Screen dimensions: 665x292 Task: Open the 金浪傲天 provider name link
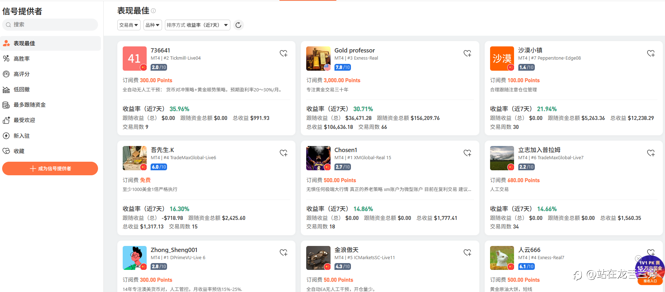(346, 250)
